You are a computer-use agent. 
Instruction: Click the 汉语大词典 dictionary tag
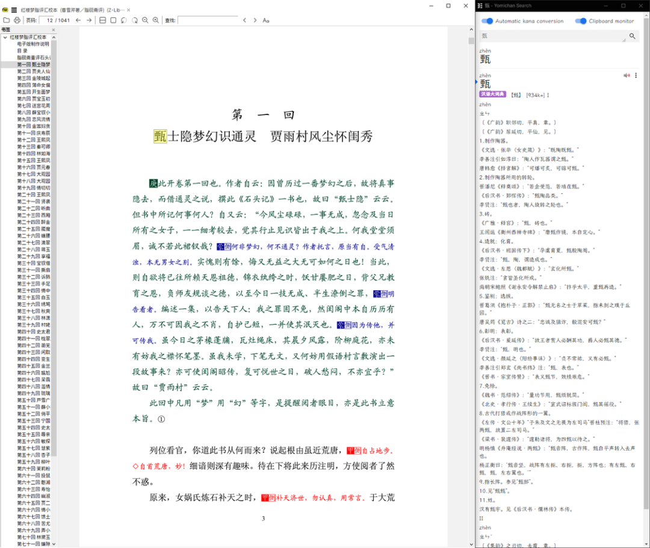[x=493, y=95]
